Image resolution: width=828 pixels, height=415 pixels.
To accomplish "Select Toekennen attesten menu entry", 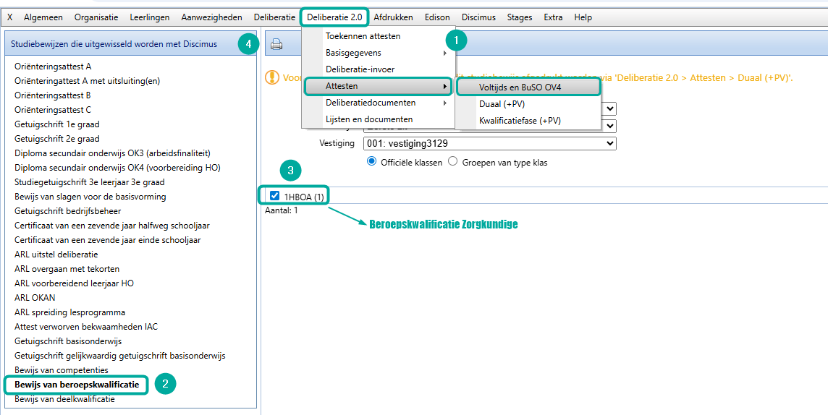I will coord(363,36).
